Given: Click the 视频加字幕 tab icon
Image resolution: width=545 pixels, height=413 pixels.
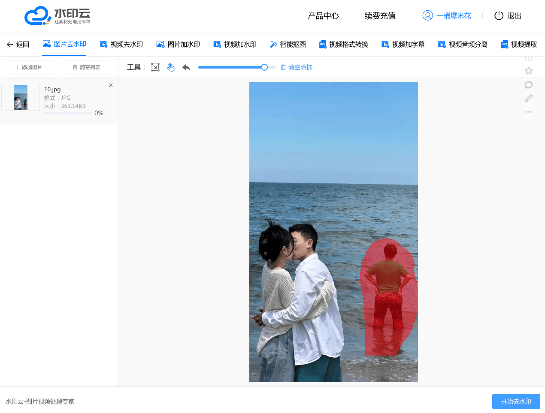Looking at the screenshot, I should pyautogui.click(x=385, y=45).
